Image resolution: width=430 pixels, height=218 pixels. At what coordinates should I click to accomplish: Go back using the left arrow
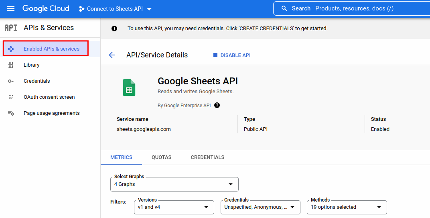(x=112, y=55)
